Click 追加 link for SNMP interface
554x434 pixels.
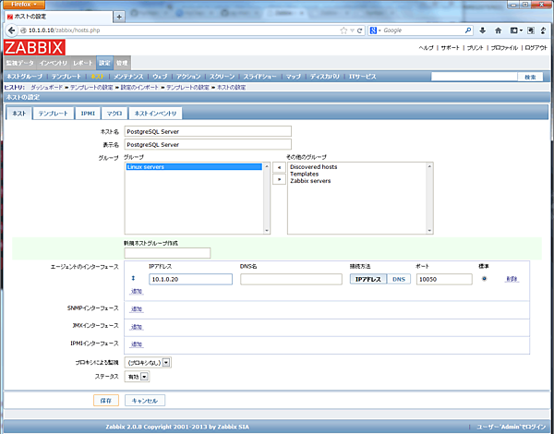(x=137, y=309)
